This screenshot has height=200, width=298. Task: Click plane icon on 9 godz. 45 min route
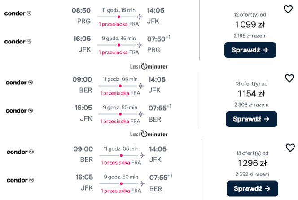(x=140, y=45)
